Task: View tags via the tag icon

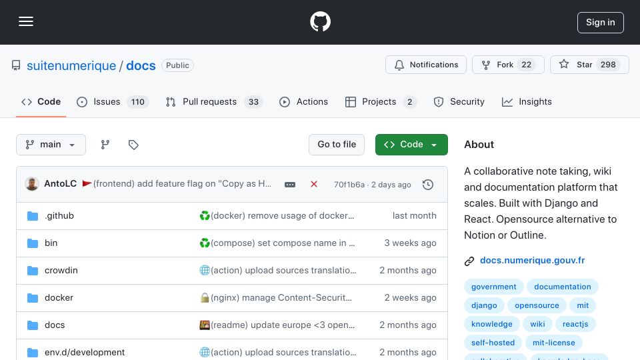Action: [x=133, y=145]
